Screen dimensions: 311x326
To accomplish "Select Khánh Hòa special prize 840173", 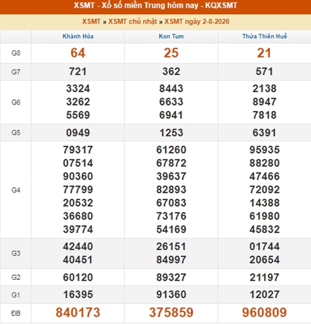I will tap(78, 313).
